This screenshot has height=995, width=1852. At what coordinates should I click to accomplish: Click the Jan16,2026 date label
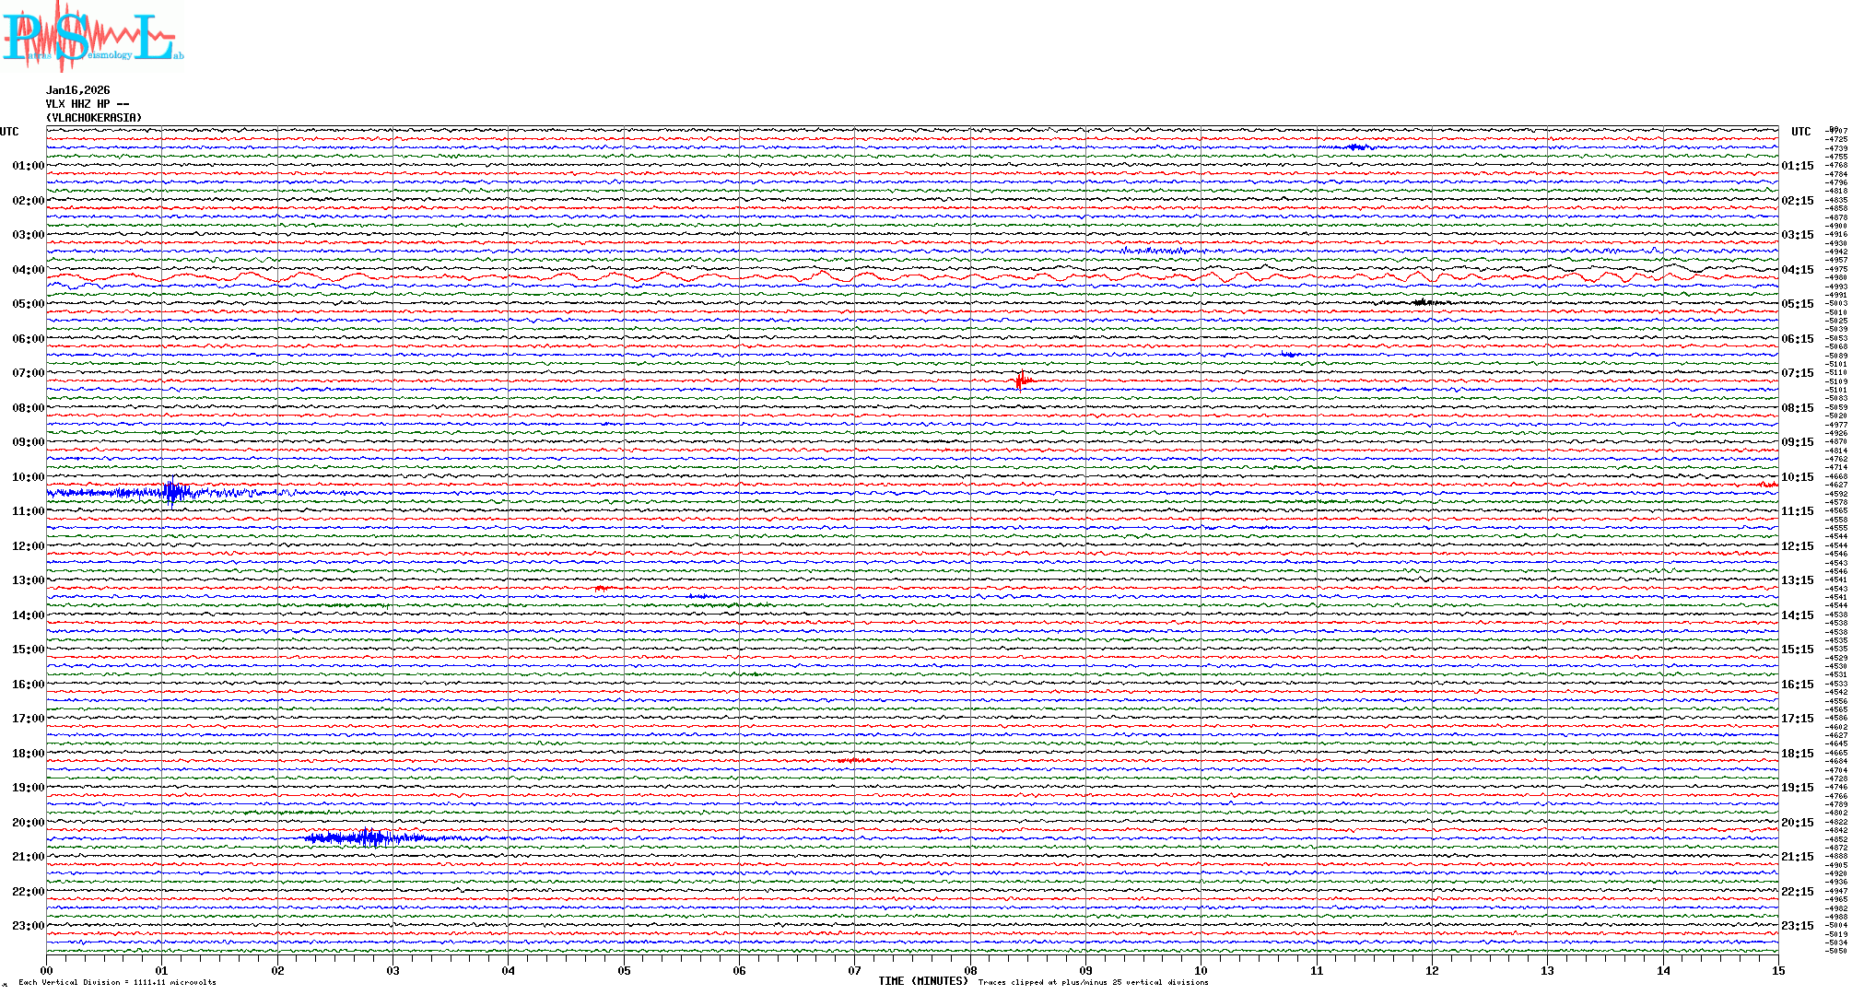(77, 90)
